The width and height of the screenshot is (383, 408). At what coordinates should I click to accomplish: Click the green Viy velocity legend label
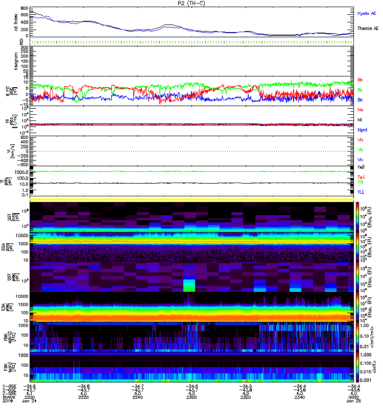pyautogui.click(x=361, y=150)
